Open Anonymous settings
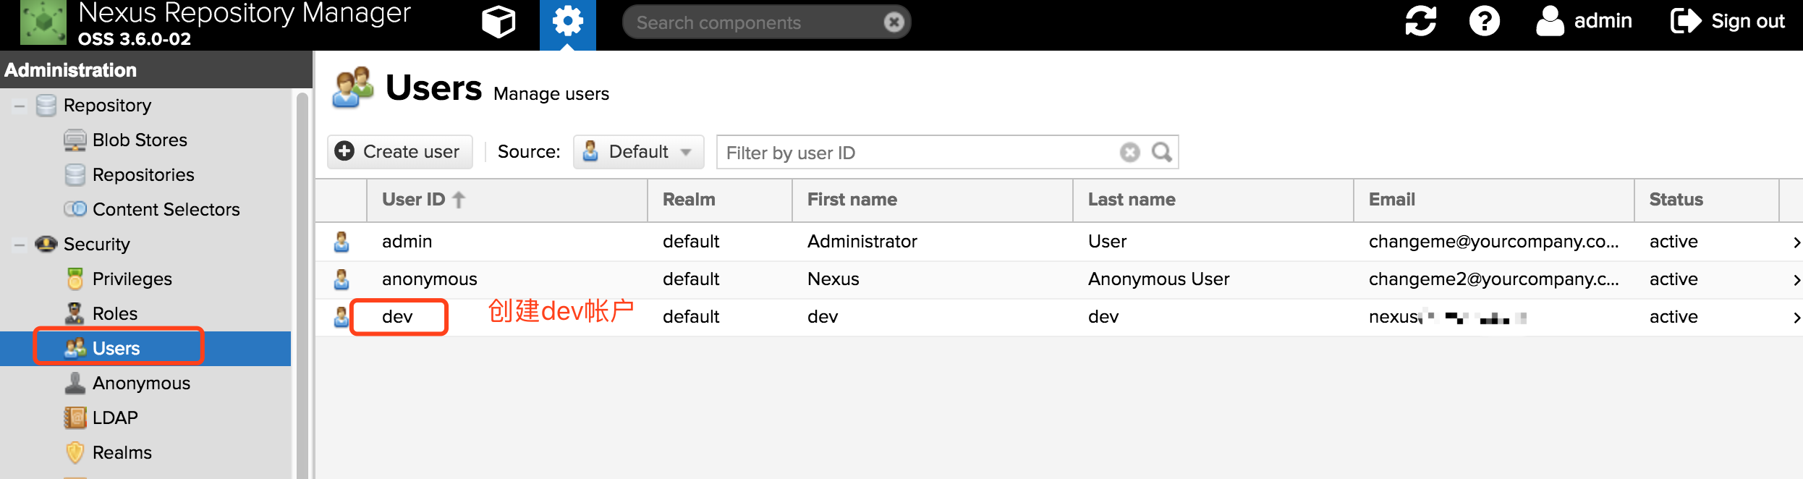This screenshot has width=1803, height=479. point(141,383)
